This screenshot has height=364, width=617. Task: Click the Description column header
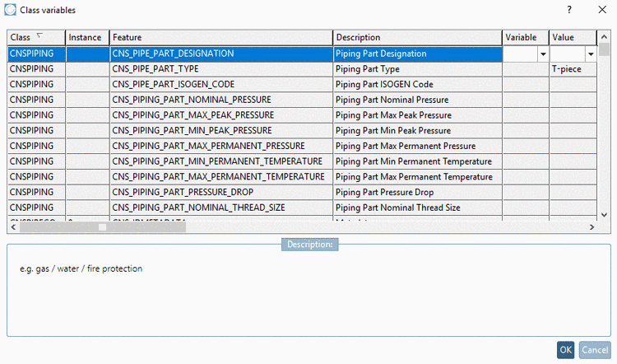[417, 37]
